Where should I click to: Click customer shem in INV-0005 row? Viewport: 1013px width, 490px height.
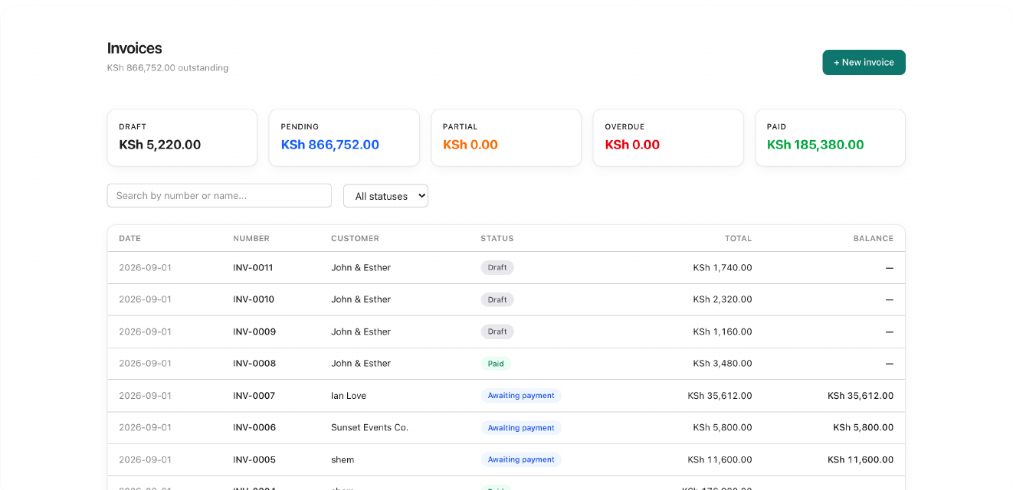[x=343, y=459]
